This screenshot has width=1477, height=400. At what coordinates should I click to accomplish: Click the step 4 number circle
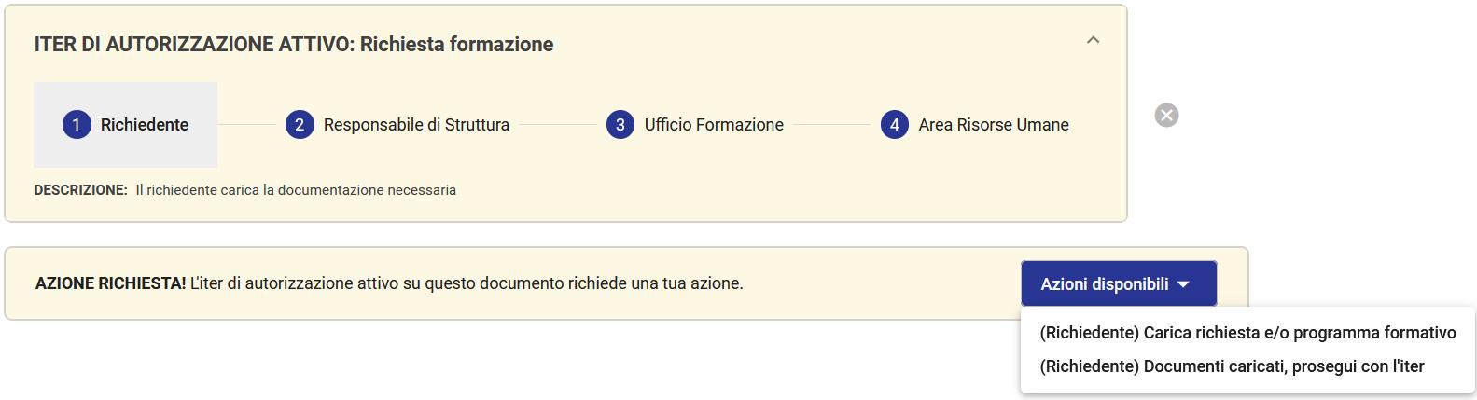pos(895,125)
